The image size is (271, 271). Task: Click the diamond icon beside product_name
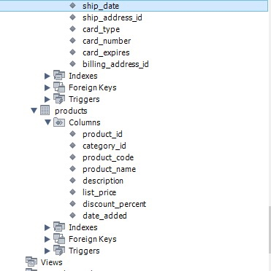(x=72, y=168)
